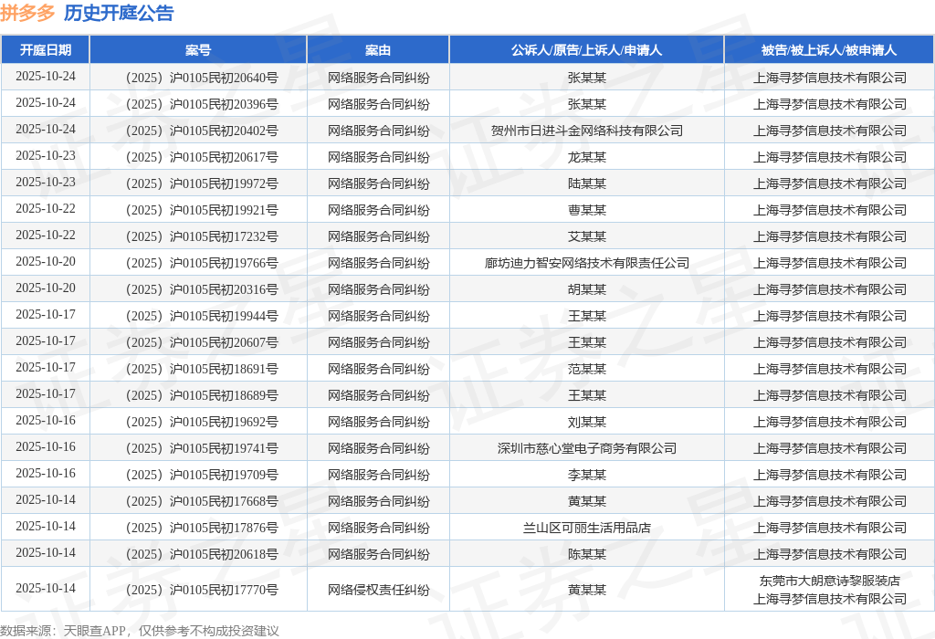Viewport: 935px width, 639px height.
Task: Click plaintiff 陈某某
Action: [x=587, y=554]
